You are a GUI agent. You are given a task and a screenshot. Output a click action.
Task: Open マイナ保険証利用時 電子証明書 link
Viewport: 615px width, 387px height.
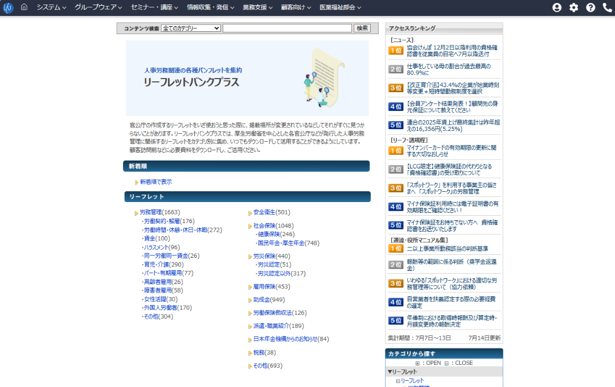point(453,207)
